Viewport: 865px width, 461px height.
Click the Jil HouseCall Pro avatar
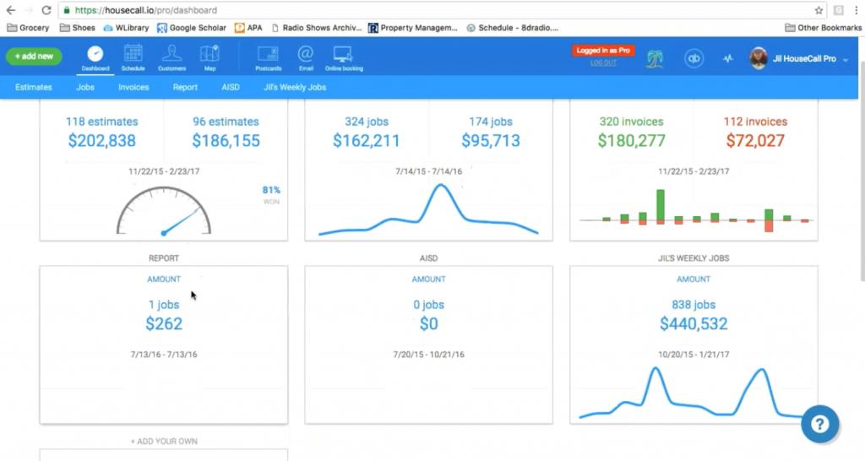[759, 58]
